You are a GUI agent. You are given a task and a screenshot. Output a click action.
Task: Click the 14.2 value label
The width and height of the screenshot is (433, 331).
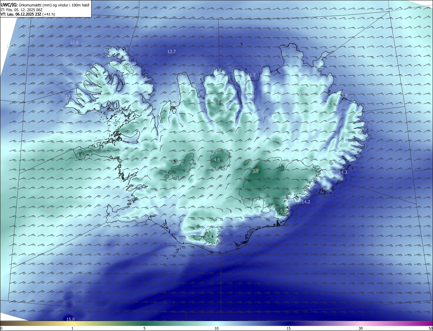306,202
